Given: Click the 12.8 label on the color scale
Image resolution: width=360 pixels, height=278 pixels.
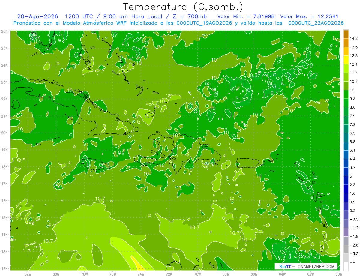Looking at the screenshot, I should [x=354, y=56].
